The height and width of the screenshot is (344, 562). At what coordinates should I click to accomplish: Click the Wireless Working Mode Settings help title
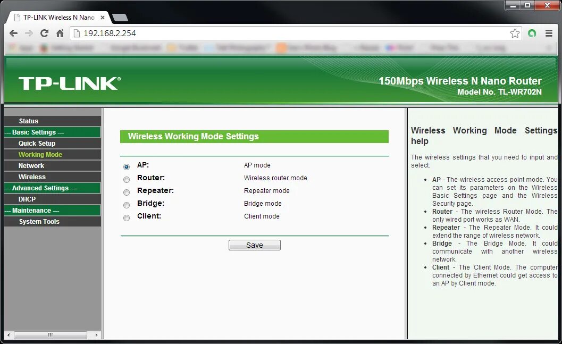coord(484,136)
